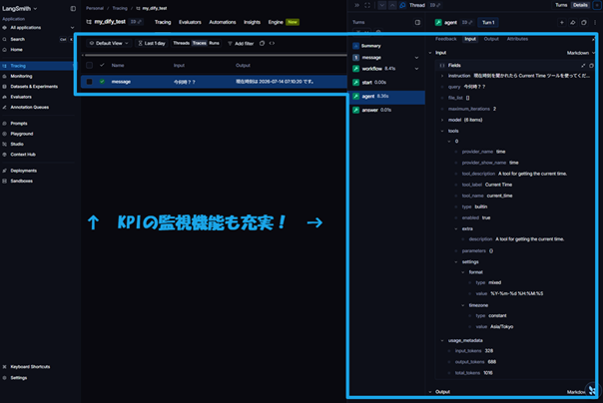Switch thread view to Turns

pyautogui.click(x=561, y=5)
